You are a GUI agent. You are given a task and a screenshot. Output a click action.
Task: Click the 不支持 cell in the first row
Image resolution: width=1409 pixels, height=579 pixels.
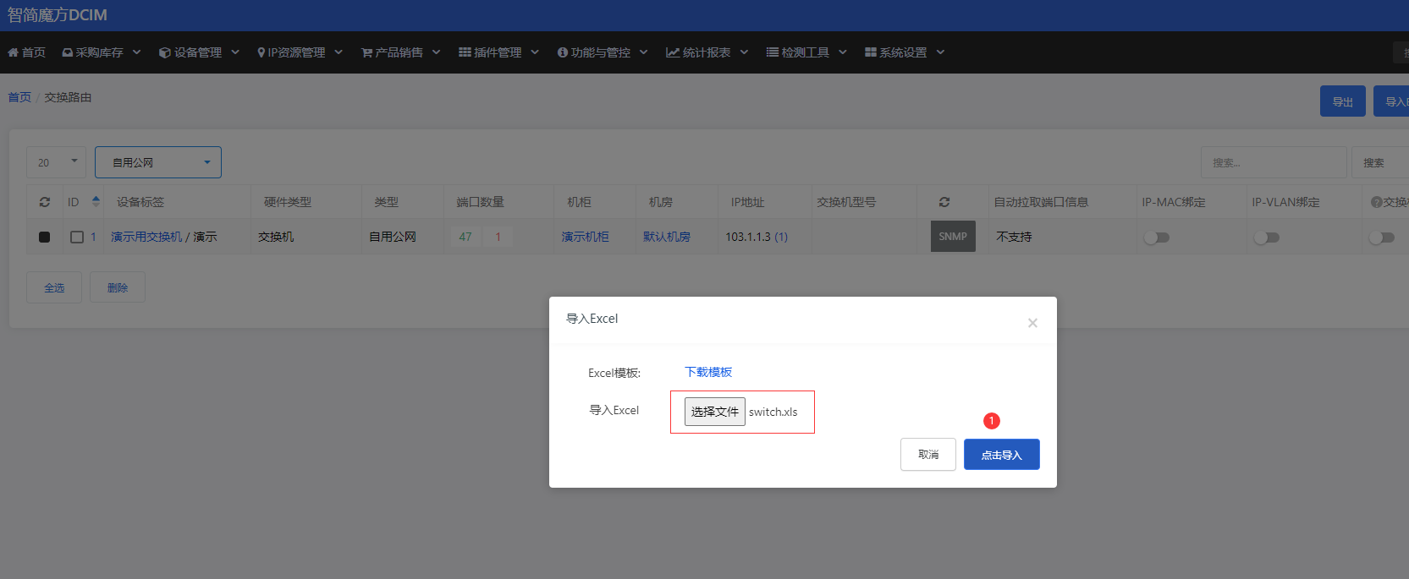point(1014,237)
